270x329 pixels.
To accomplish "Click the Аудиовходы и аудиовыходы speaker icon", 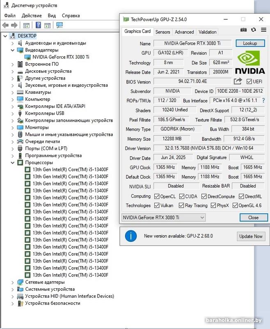I will click(x=20, y=43).
